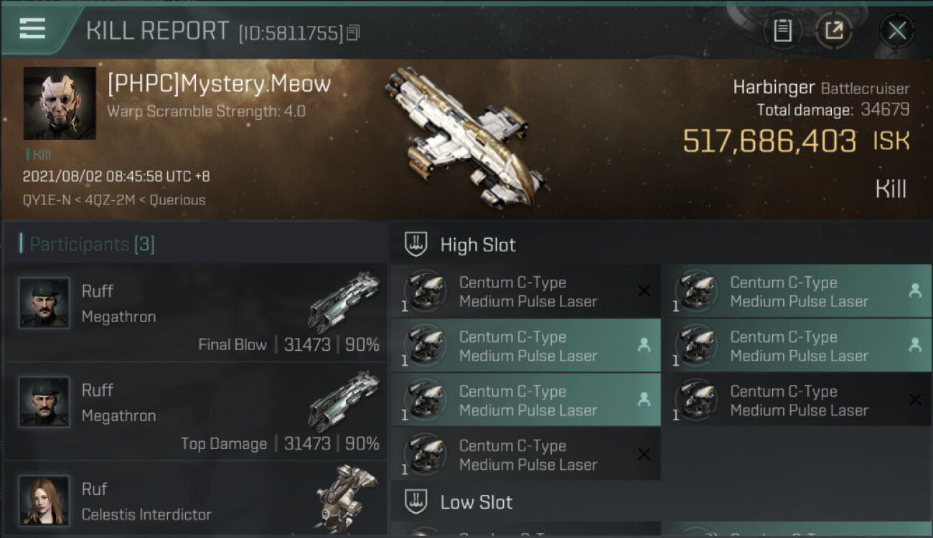
Task: Select the bottom-left Centum C-Type laser row
Action: click(526, 455)
